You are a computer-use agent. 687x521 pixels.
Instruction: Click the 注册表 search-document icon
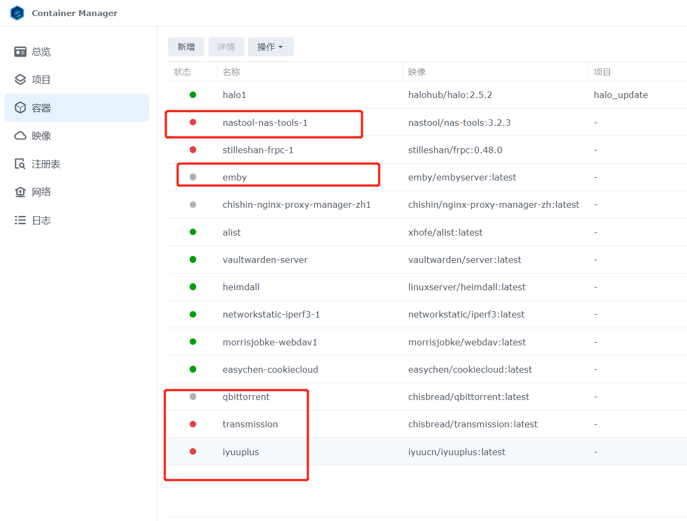point(20,164)
